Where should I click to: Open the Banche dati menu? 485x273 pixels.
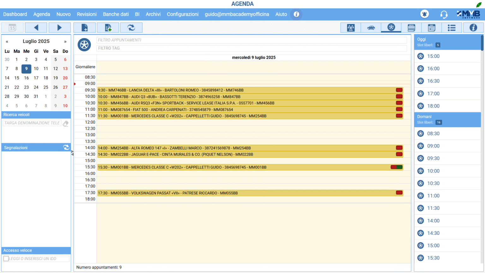[116, 14]
